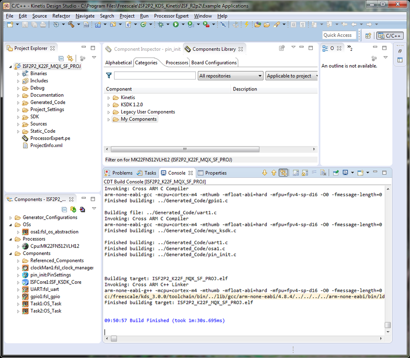Click the yellow lightning bolt icon
This screenshot has height=358, width=410.
[246, 24]
